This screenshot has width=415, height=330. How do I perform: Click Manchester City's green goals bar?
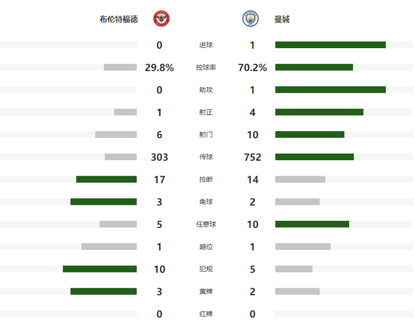click(330, 45)
